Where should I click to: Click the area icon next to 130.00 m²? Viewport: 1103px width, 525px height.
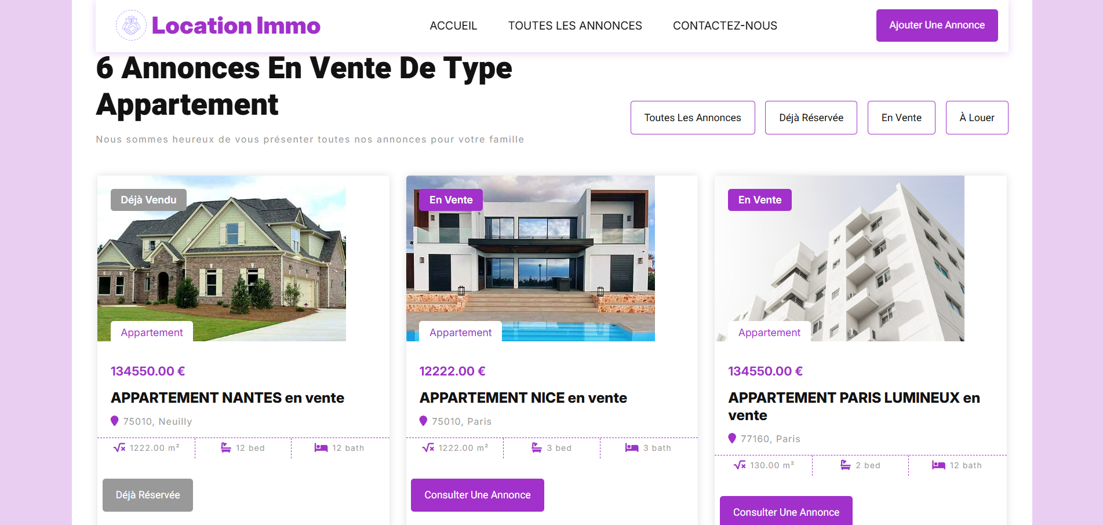click(740, 465)
